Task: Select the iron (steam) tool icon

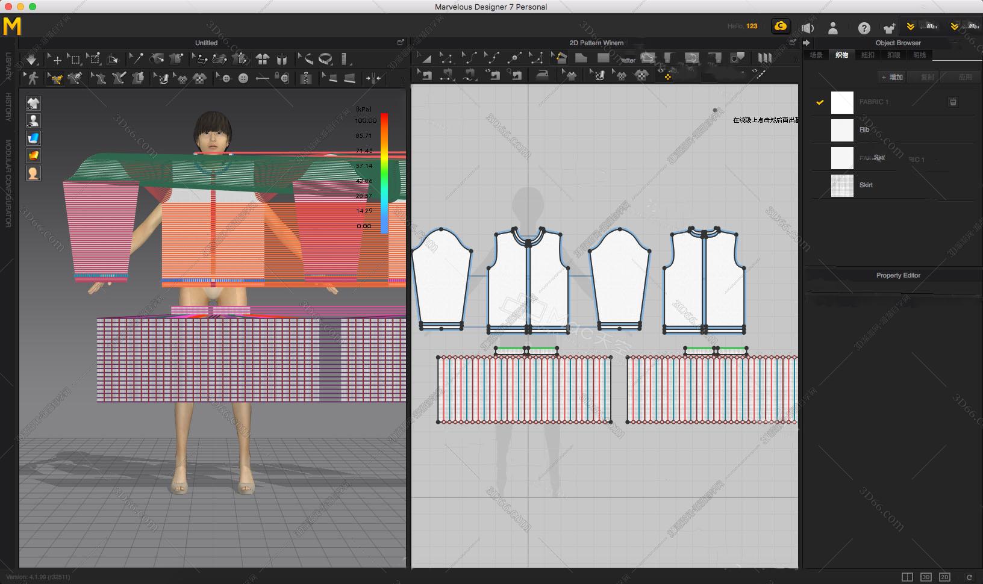Action: (x=543, y=75)
